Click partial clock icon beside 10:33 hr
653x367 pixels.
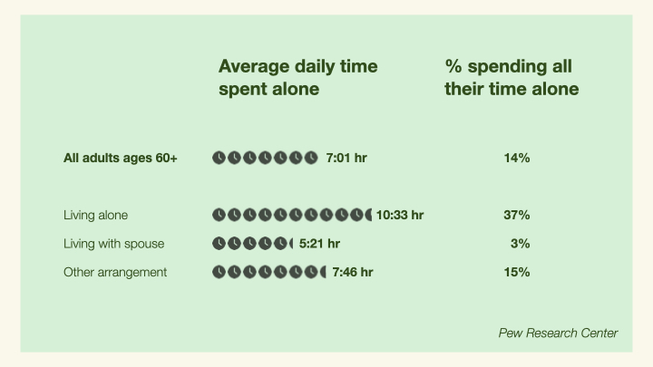coord(368,215)
